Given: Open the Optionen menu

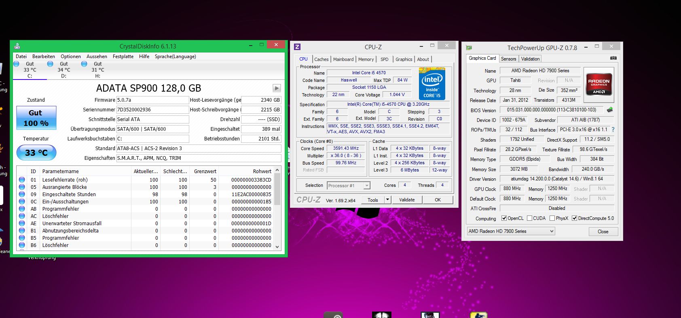Looking at the screenshot, I should (71, 56).
